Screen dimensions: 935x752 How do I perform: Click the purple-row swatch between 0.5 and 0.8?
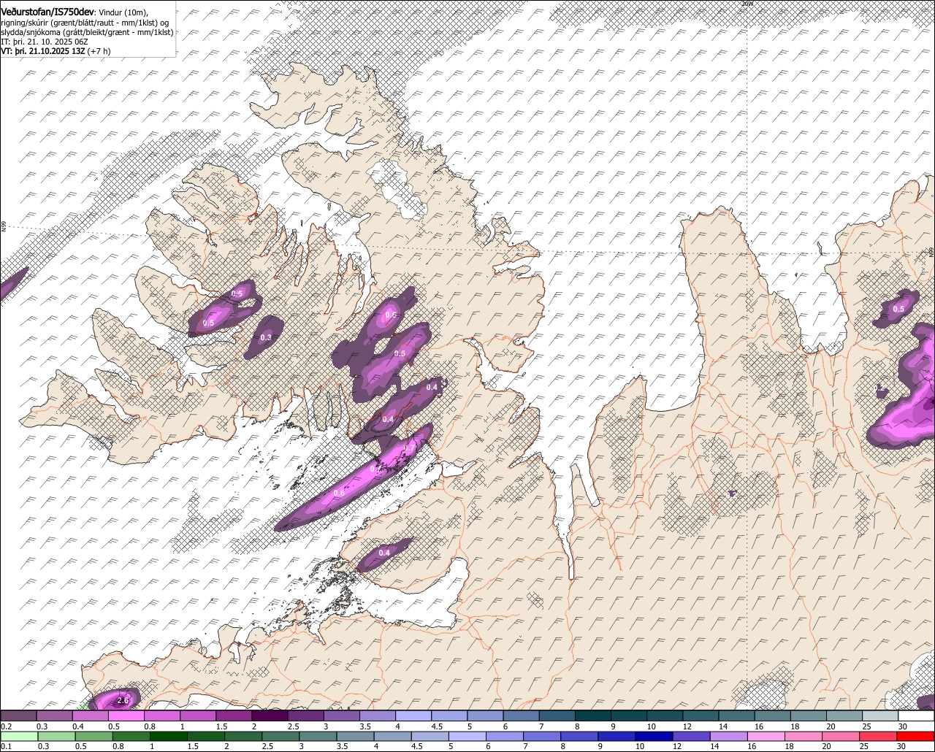pos(126,716)
